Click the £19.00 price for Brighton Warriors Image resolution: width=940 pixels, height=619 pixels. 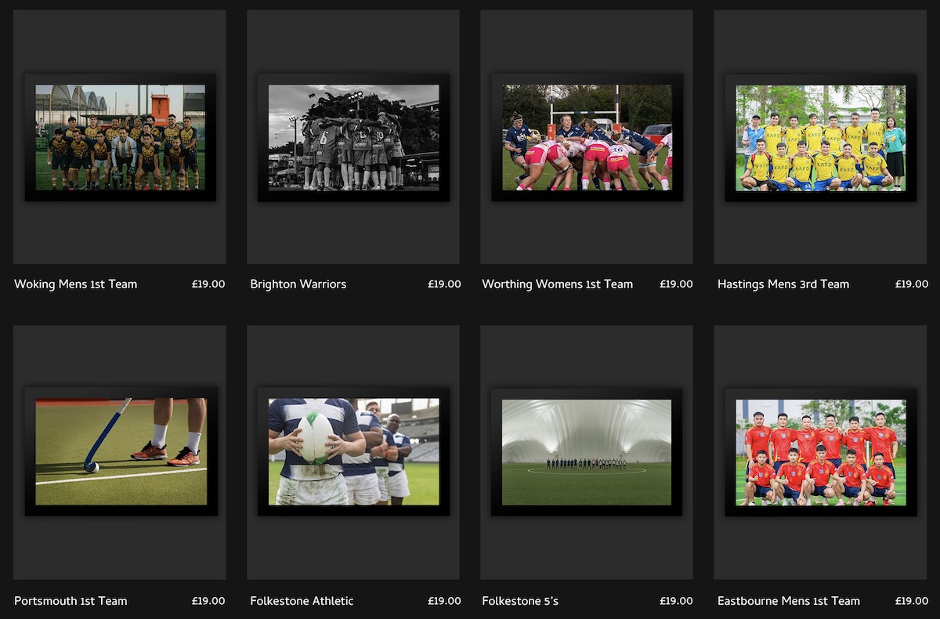444,284
